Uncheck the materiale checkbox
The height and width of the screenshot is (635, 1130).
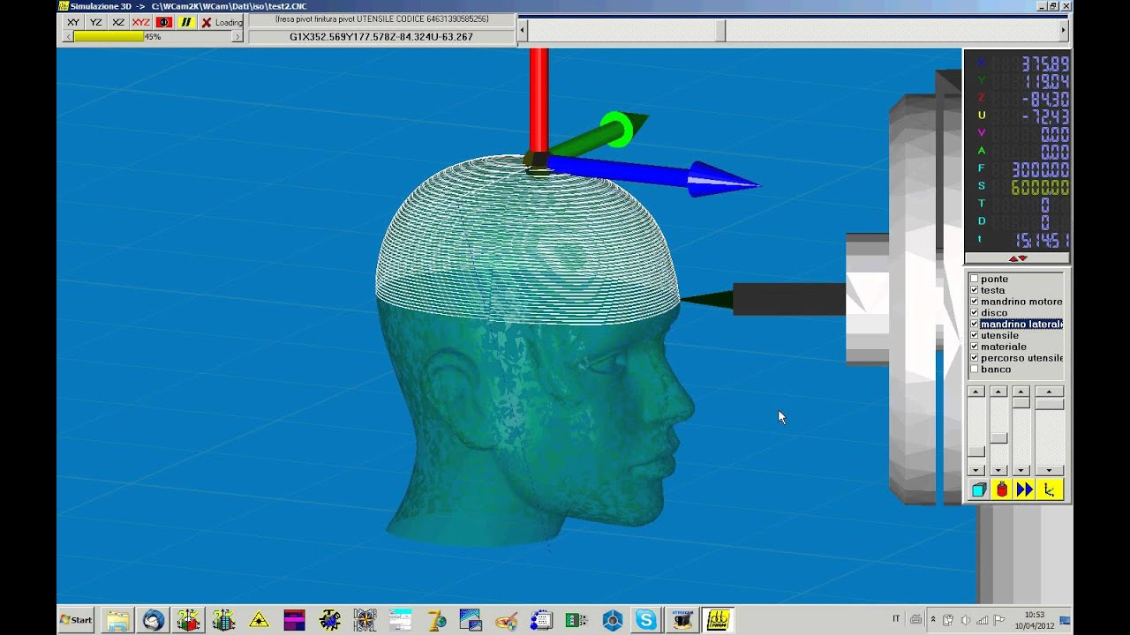(975, 347)
